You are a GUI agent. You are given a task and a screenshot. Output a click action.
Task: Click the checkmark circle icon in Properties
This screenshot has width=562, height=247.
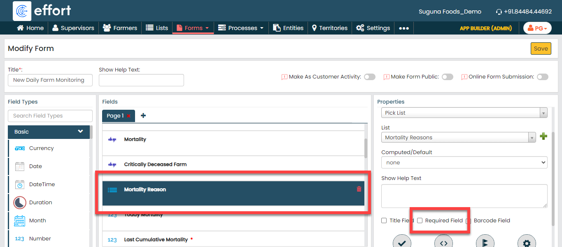[402, 242]
